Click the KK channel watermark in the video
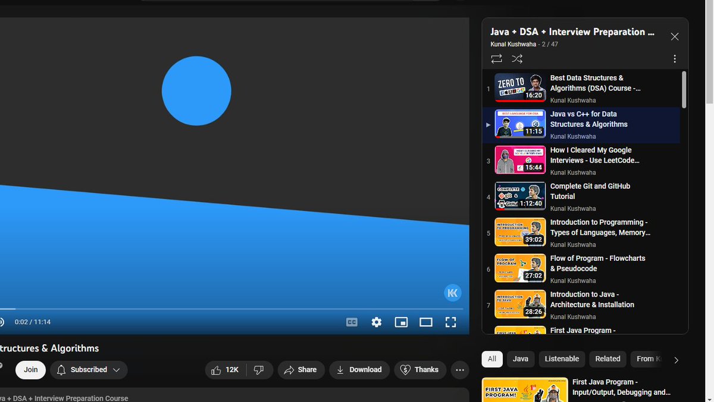Image resolution: width=714 pixels, height=402 pixels. pyautogui.click(x=453, y=293)
